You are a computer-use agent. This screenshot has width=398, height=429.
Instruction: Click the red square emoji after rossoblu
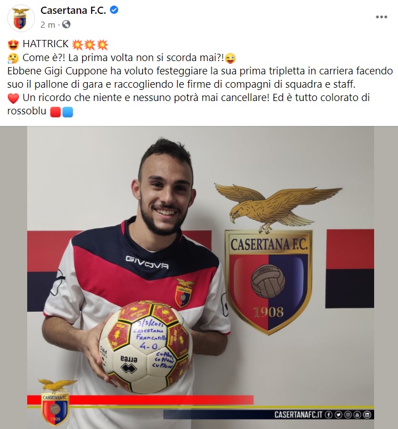[56, 112]
